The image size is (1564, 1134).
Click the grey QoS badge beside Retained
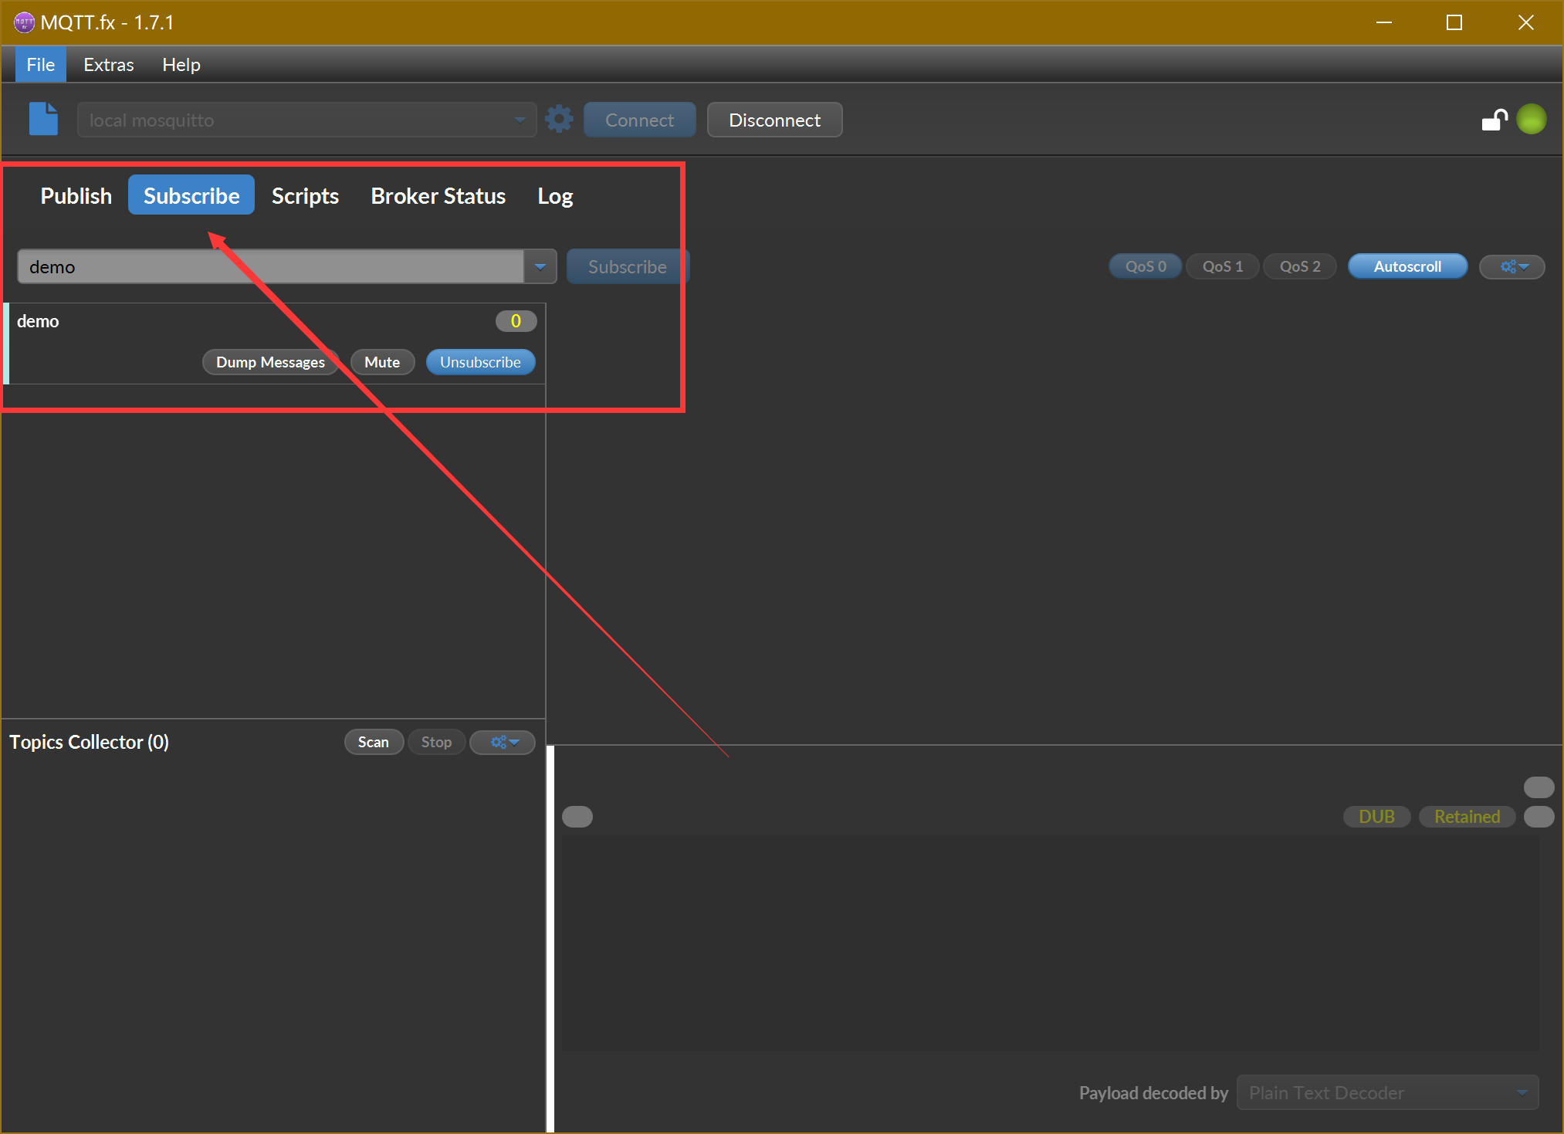[1539, 817]
